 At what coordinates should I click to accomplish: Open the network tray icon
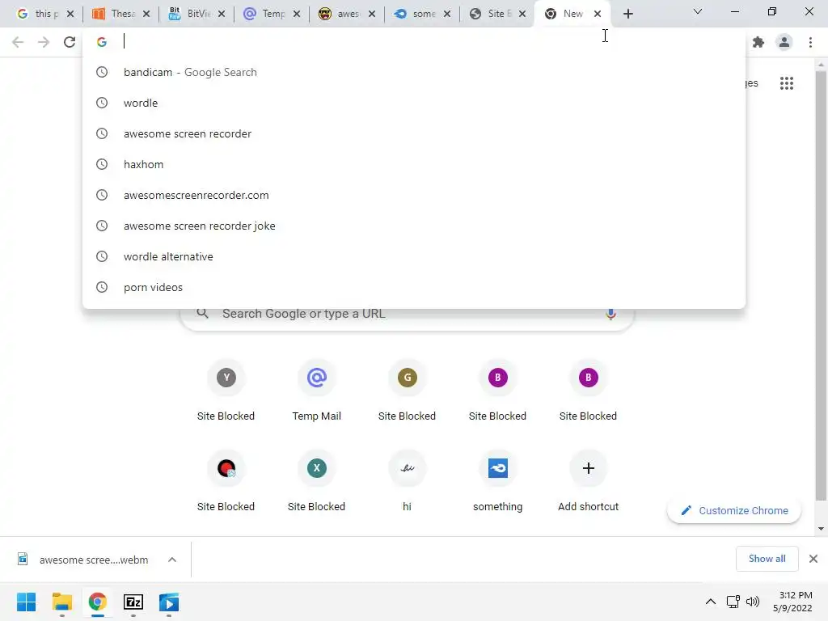click(x=733, y=602)
